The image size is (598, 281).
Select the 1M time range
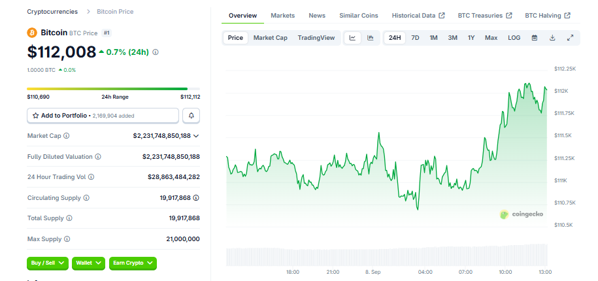click(x=433, y=38)
